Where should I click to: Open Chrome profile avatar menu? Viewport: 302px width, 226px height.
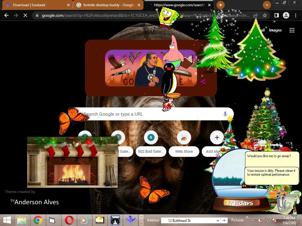[x=286, y=15]
